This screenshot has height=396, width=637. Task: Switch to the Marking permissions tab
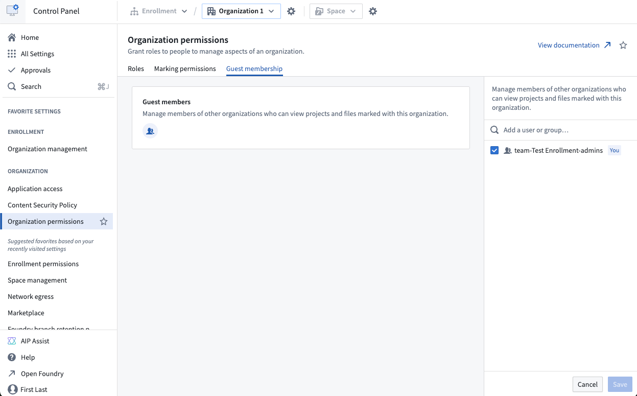185,68
